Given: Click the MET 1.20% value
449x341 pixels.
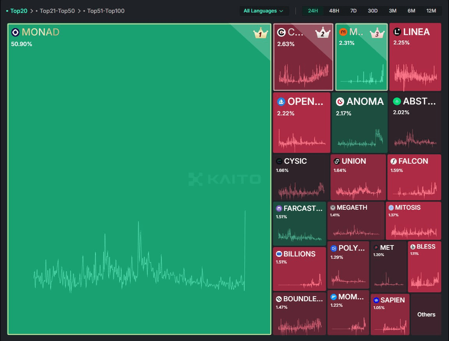Looking at the screenshot, I should (x=378, y=255).
